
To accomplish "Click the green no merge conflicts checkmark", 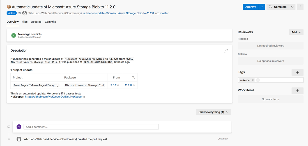I will (13, 36).
